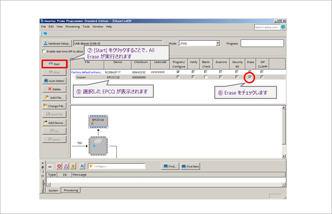This screenshot has width=332, height=214.
Task: Open the Tools menu
Action: [86, 27]
